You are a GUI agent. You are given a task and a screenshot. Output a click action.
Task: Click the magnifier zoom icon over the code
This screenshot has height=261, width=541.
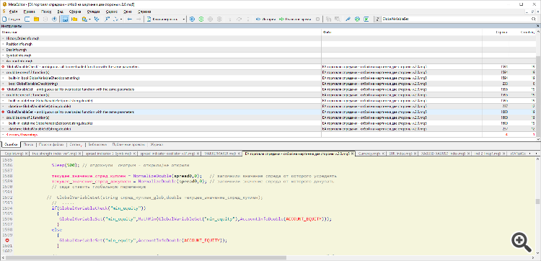point(522,242)
